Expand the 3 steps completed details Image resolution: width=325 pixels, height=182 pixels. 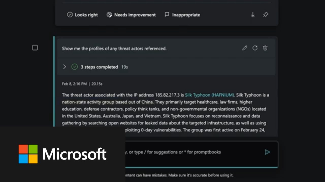pos(64,67)
